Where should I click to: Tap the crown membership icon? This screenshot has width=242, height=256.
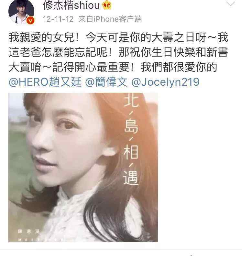pos(107,5)
